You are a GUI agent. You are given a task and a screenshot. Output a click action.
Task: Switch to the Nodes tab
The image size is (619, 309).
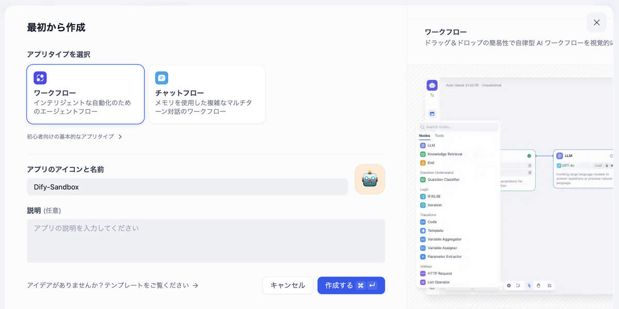point(425,135)
